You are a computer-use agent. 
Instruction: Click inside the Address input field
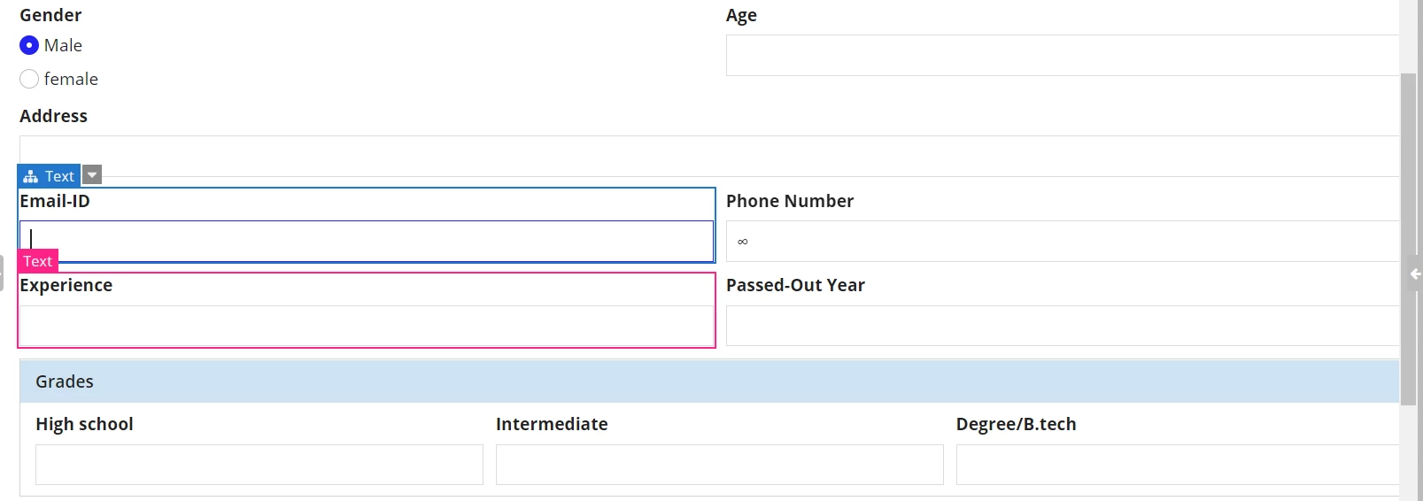(709, 156)
